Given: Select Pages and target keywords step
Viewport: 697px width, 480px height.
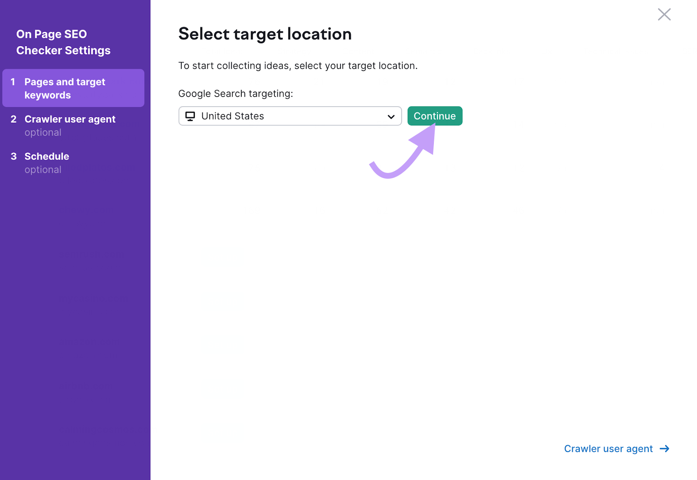Looking at the screenshot, I should click(x=73, y=88).
